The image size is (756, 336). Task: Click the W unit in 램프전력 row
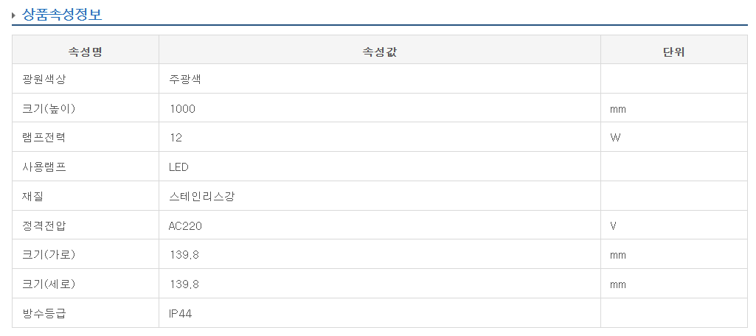point(615,138)
